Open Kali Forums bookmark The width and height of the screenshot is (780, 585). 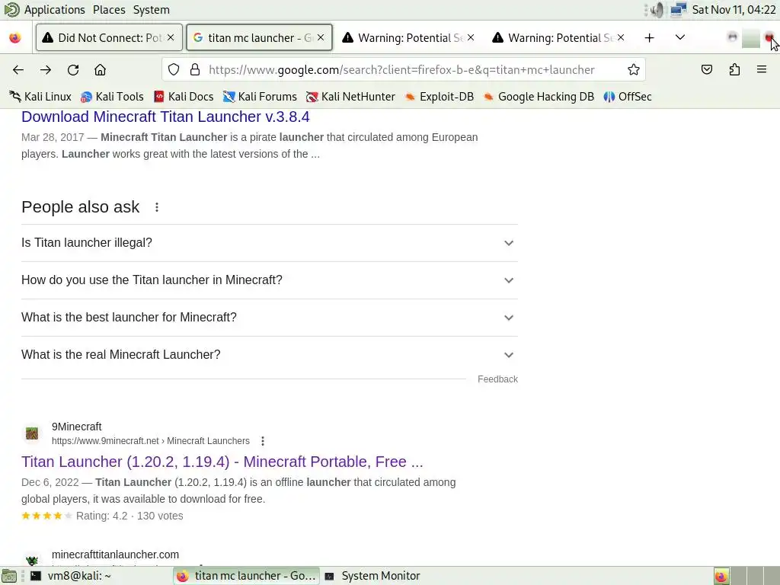tap(260, 97)
